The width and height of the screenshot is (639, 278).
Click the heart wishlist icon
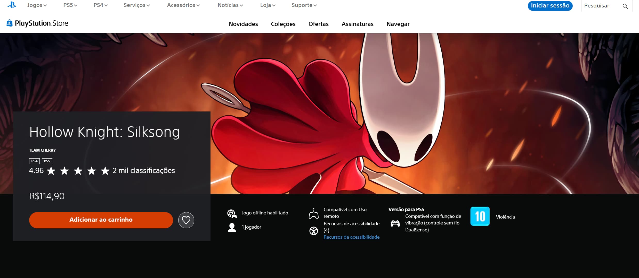pos(186,220)
